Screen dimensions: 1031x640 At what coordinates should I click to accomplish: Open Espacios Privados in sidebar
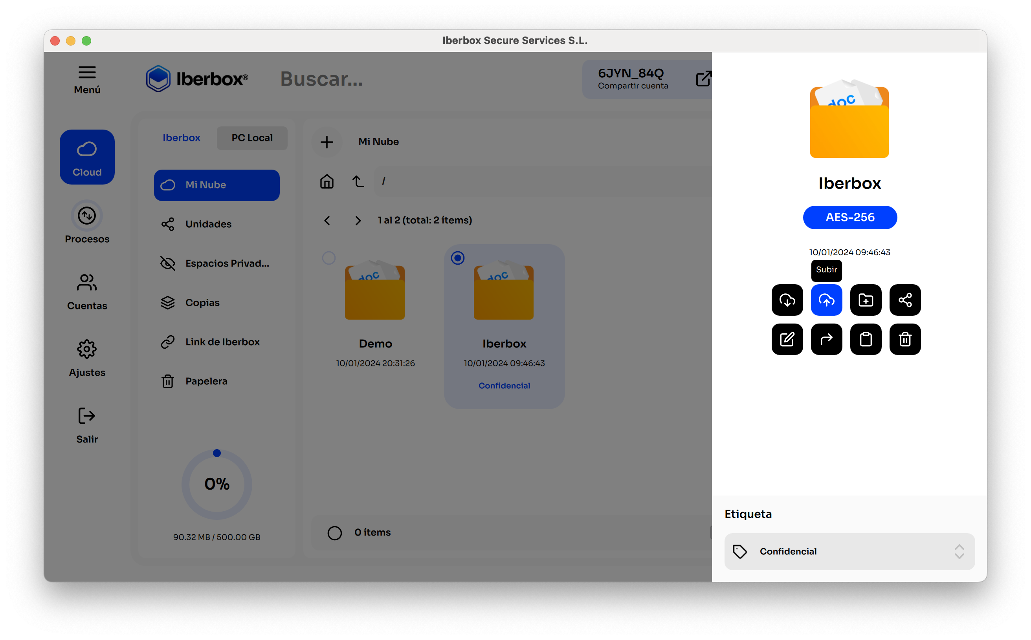[x=216, y=264]
